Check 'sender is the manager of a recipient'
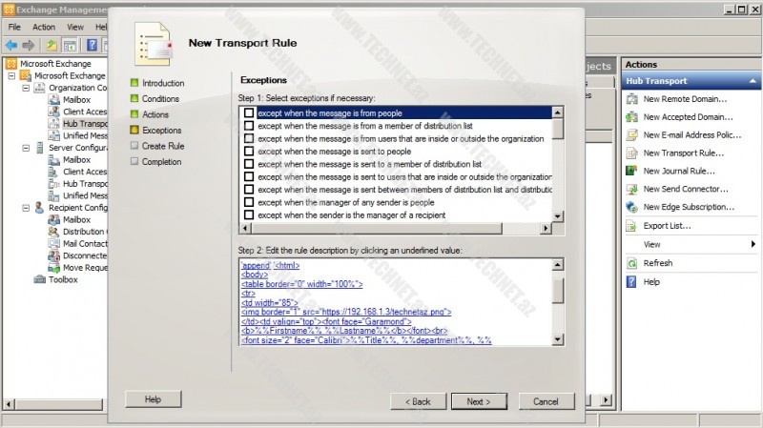This screenshot has width=763, height=428. (x=249, y=214)
